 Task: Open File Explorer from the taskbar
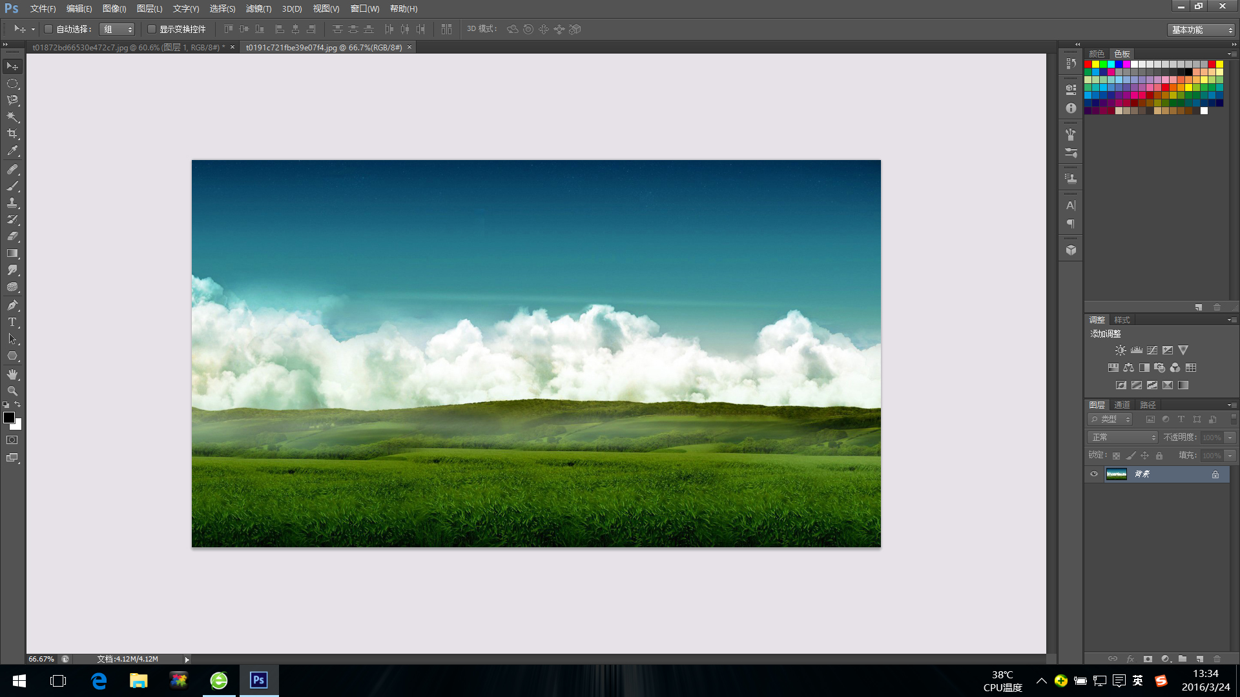coord(138,681)
